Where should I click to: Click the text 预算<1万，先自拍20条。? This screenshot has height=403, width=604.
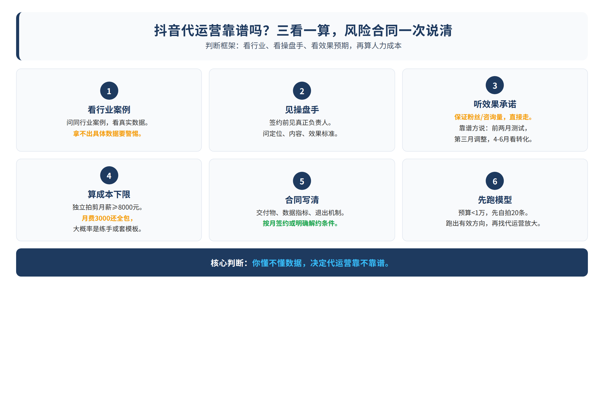[x=493, y=213]
